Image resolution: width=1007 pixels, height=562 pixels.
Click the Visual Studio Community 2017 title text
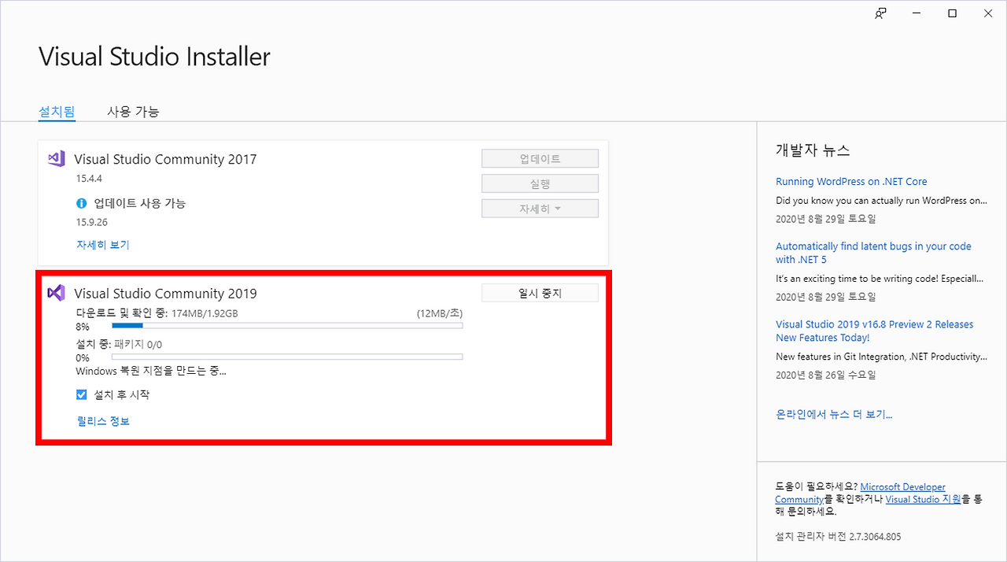165,159
